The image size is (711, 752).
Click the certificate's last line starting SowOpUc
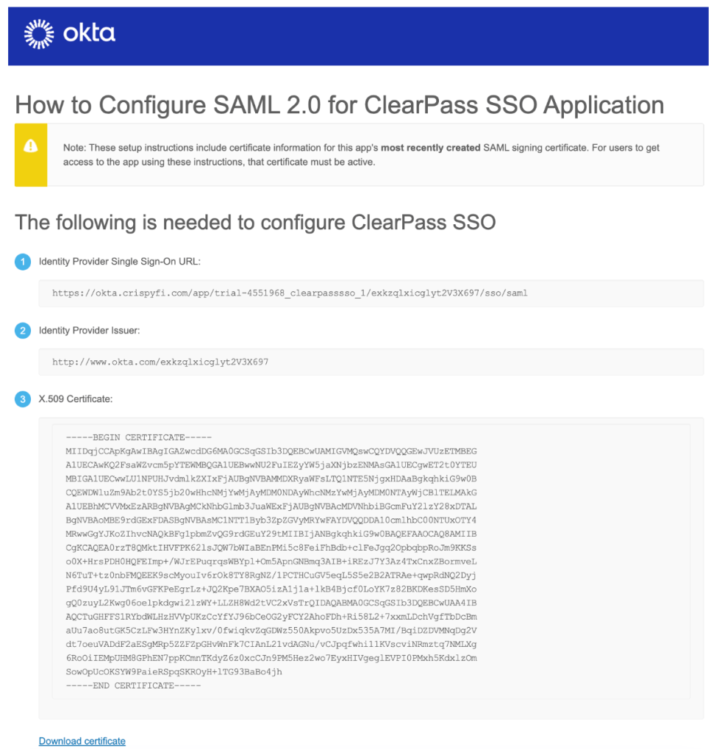[174, 672]
